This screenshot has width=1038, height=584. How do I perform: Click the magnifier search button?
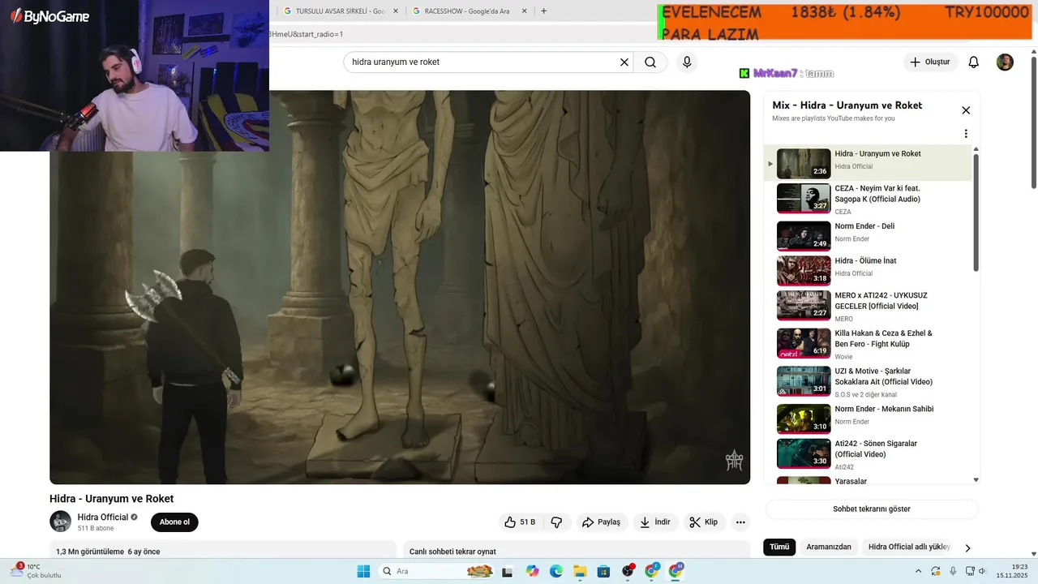tap(650, 62)
